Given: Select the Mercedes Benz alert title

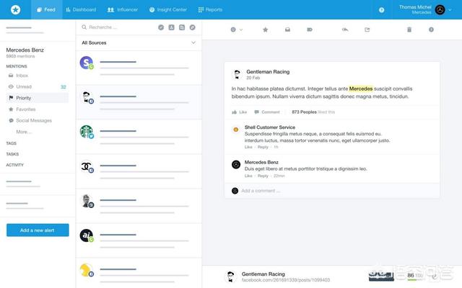Looking at the screenshot, I should coord(25,50).
